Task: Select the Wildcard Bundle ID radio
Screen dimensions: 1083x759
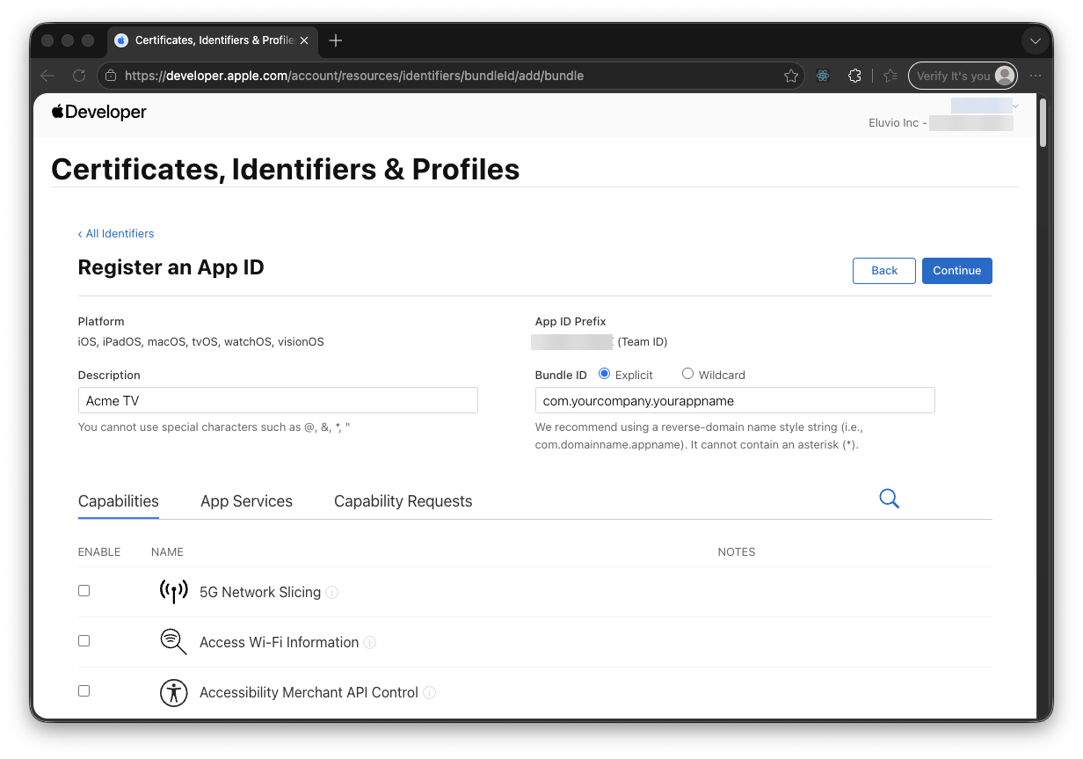Action: 687,374
